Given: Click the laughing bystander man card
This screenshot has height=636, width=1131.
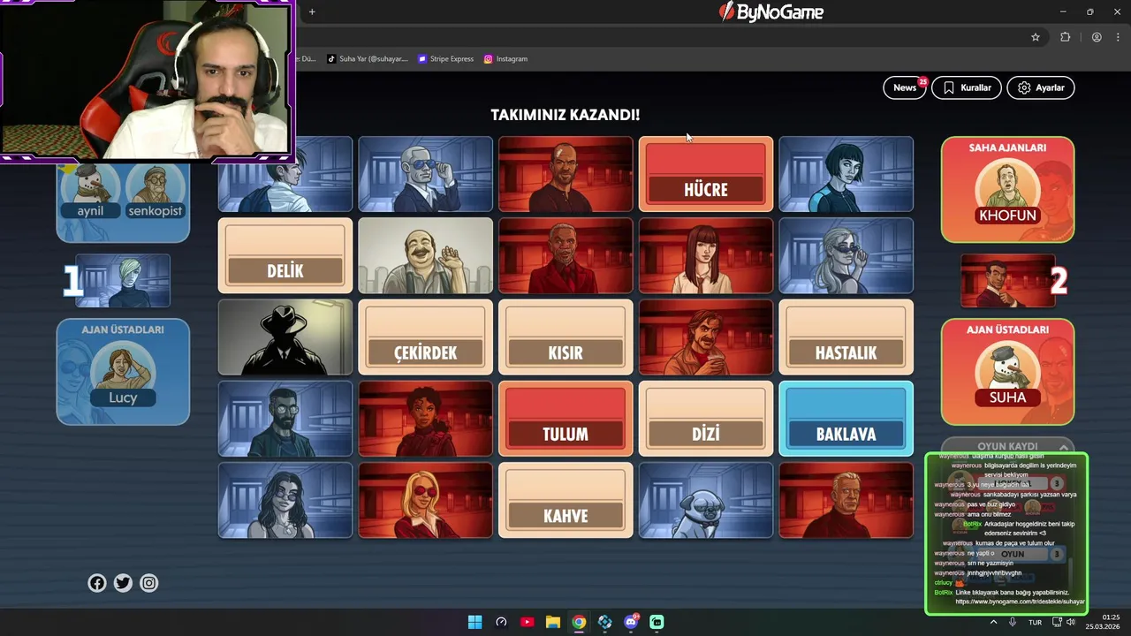Looking at the screenshot, I should 425,255.
